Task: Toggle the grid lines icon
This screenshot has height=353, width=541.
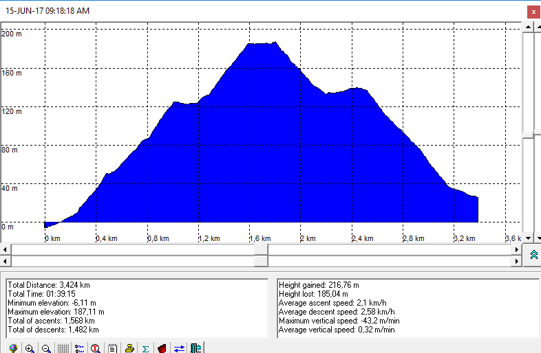Action: (x=63, y=348)
